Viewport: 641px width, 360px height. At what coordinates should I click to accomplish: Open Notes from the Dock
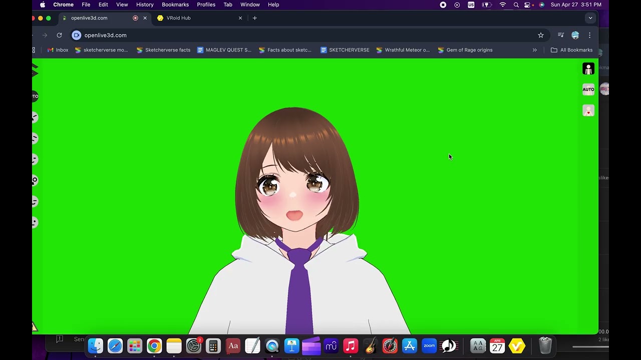pos(174,346)
